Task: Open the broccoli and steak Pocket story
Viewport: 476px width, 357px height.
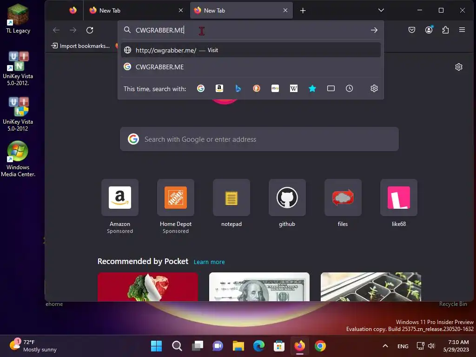Action: click(148, 286)
